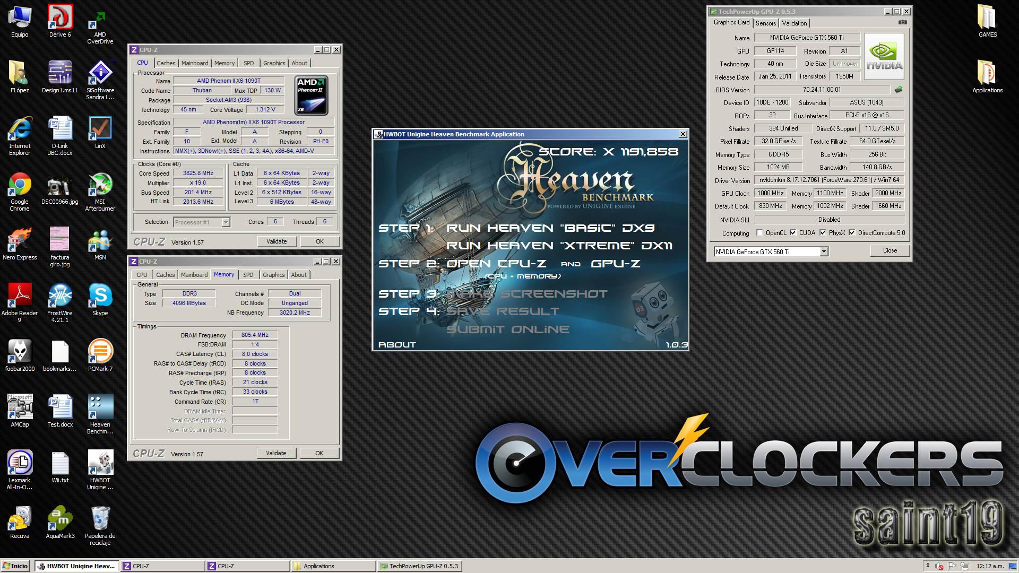Click the Core Voltage value field
1019x573 pixels.
[x=265, y=110]
